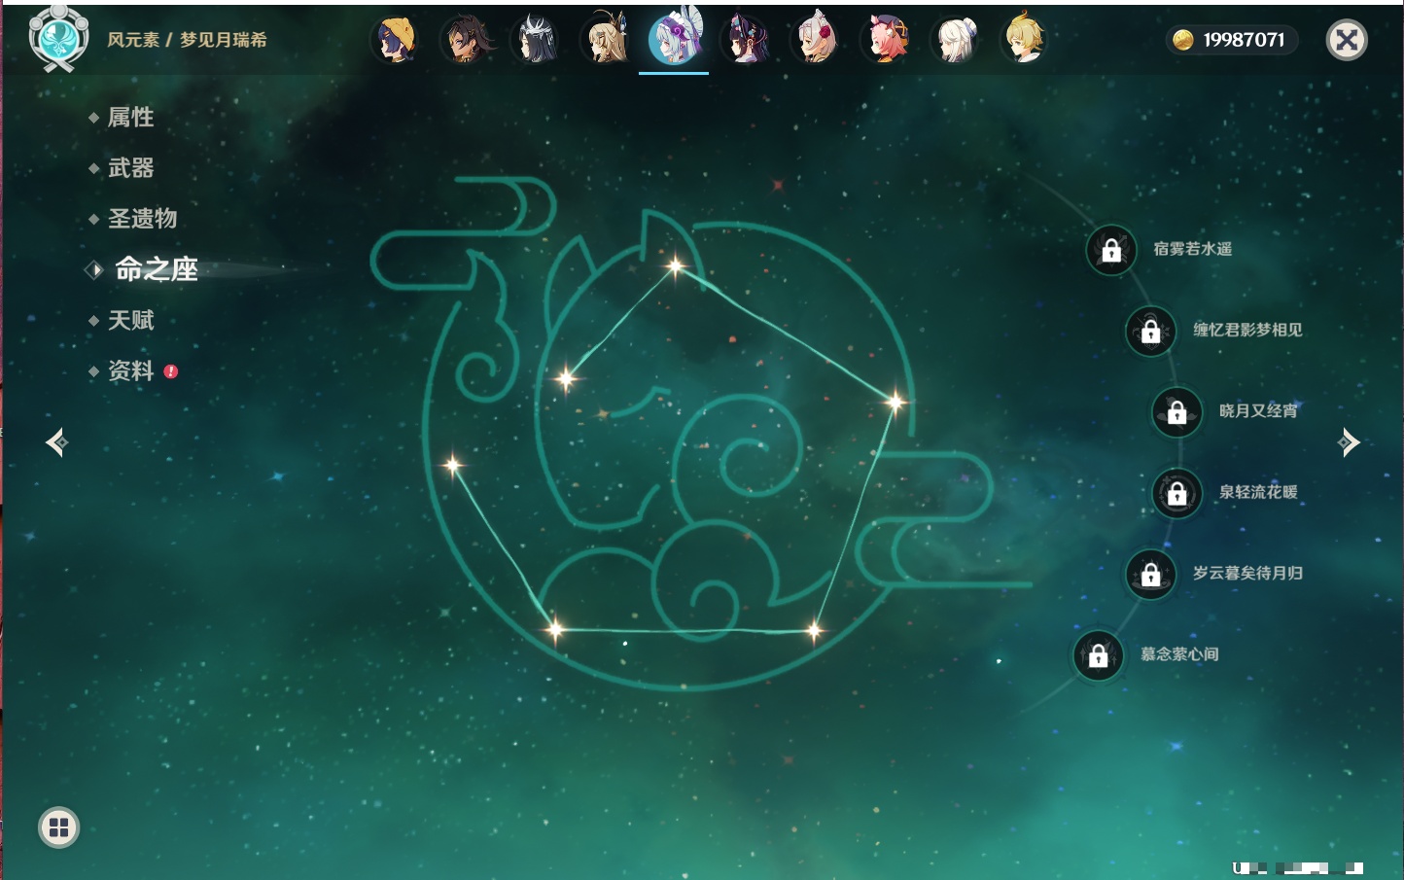Click the Mora coin icon

pyautogui.click(x=1182, y=40)
